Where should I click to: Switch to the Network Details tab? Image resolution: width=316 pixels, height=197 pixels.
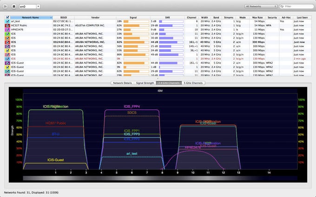tap(122, 83)
